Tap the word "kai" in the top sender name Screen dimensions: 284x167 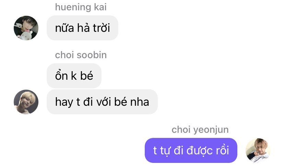point(100,7)
